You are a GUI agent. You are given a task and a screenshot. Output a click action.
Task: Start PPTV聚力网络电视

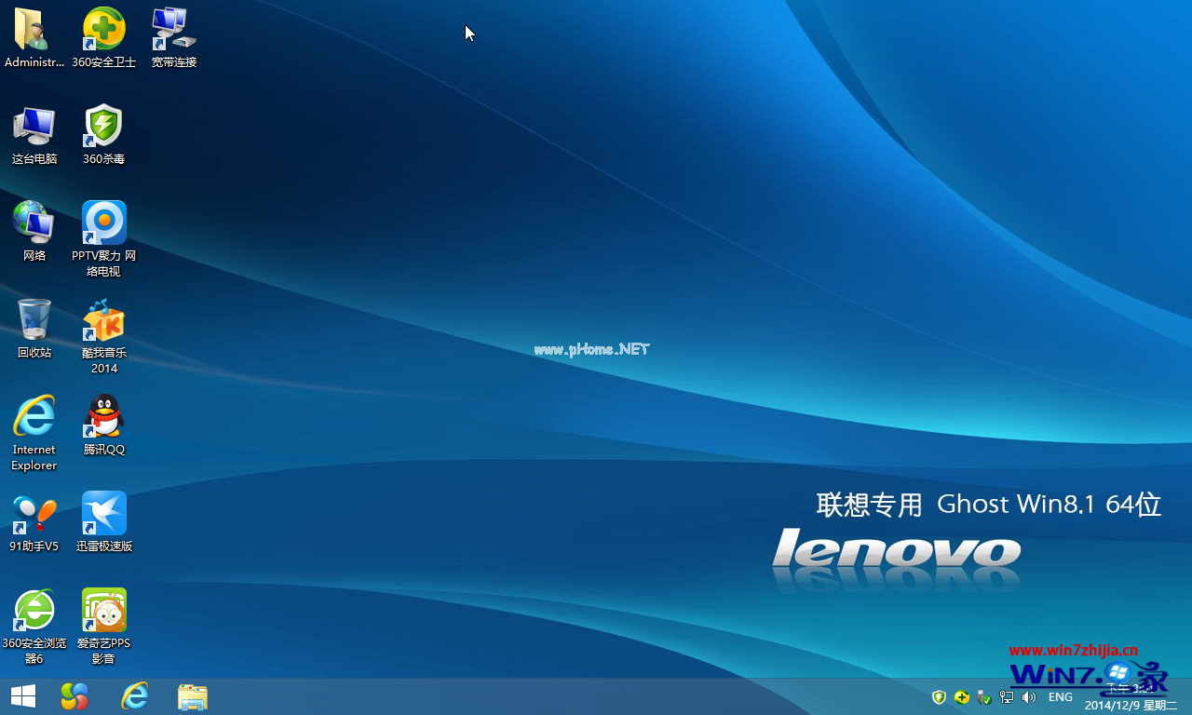(103, 223)
